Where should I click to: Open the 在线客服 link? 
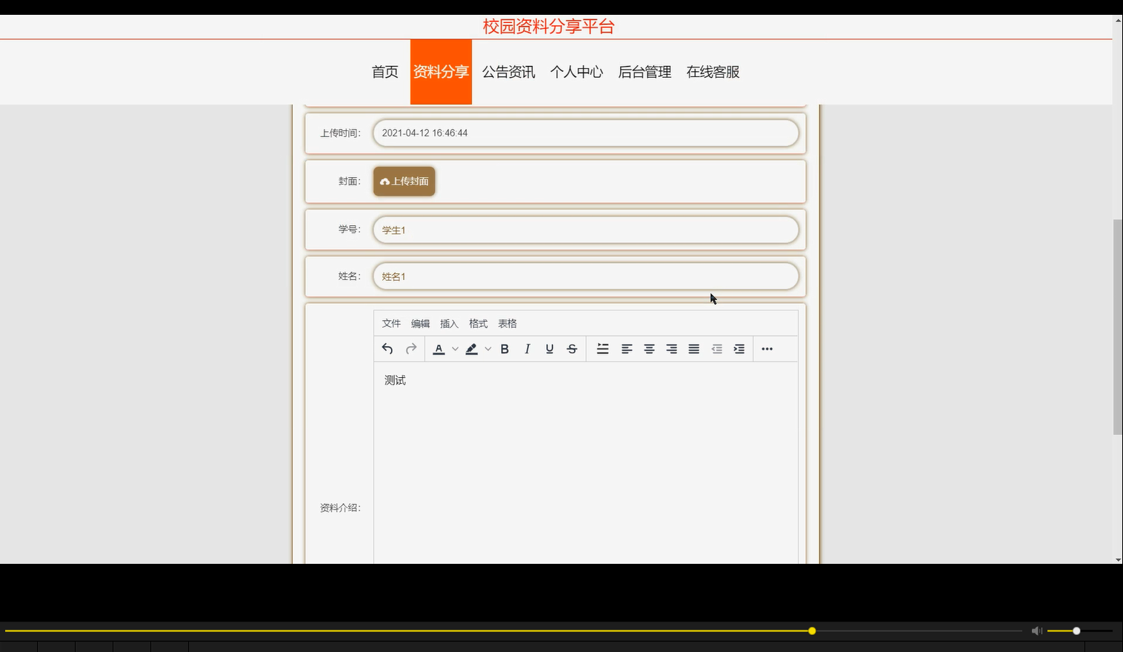[711, 71]
